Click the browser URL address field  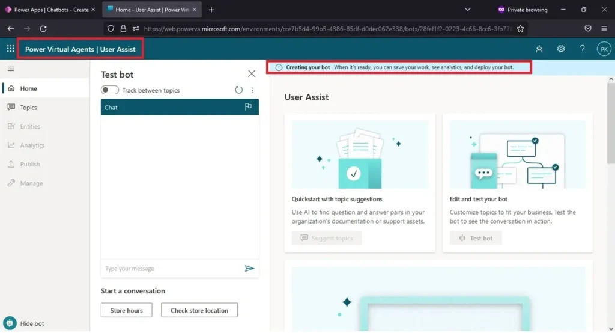pos(328,29)
